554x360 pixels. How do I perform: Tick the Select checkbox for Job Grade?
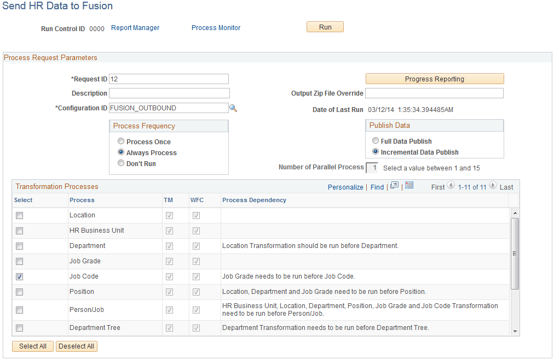point(19,262)
